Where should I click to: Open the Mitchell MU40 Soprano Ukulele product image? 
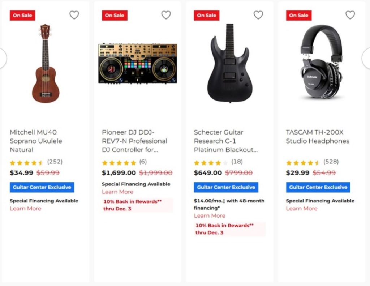coord(45,65)
